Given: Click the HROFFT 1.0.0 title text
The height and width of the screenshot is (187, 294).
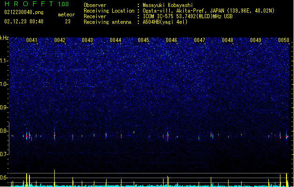Looking at the screenshot, I should (x=36, y=4).
